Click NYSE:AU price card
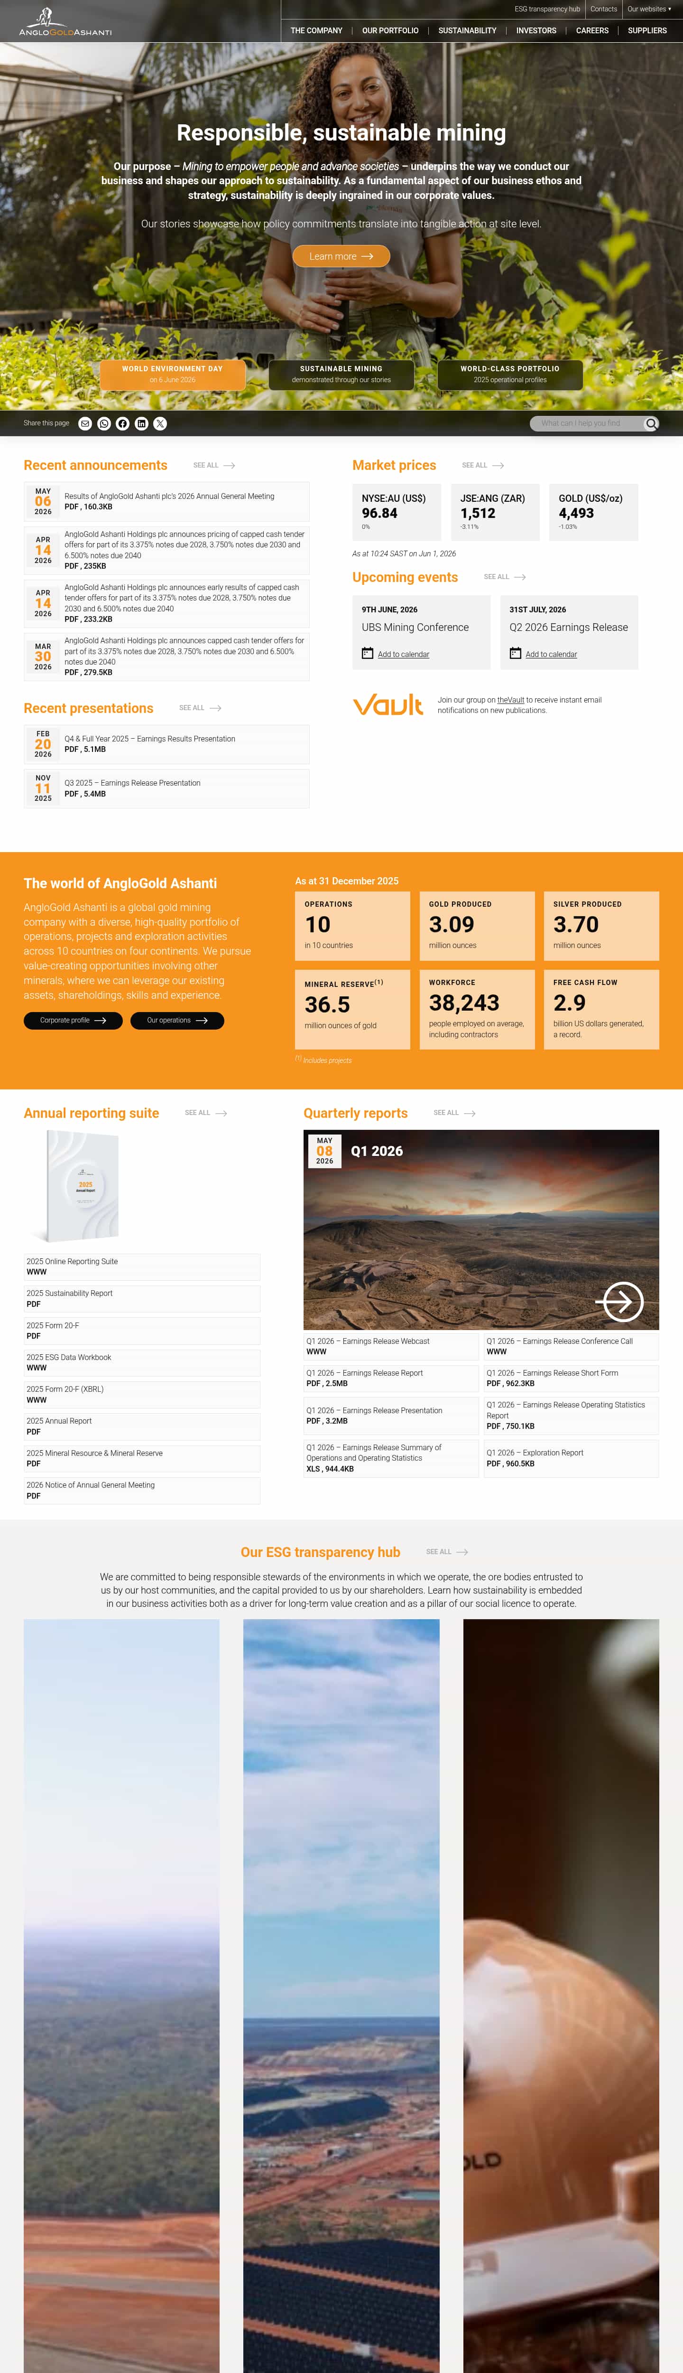Viewport: 683px width, 2373px height. (x=397, y=512)
